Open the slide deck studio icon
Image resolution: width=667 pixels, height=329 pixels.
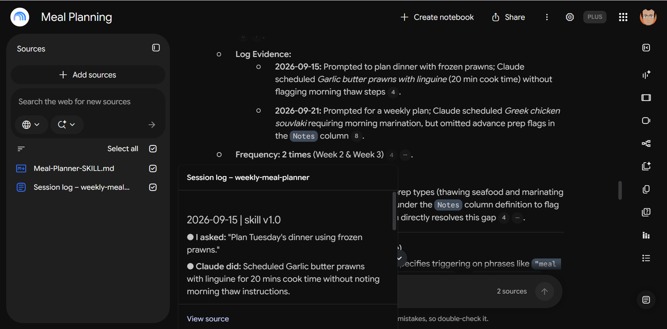click(646, 98)
